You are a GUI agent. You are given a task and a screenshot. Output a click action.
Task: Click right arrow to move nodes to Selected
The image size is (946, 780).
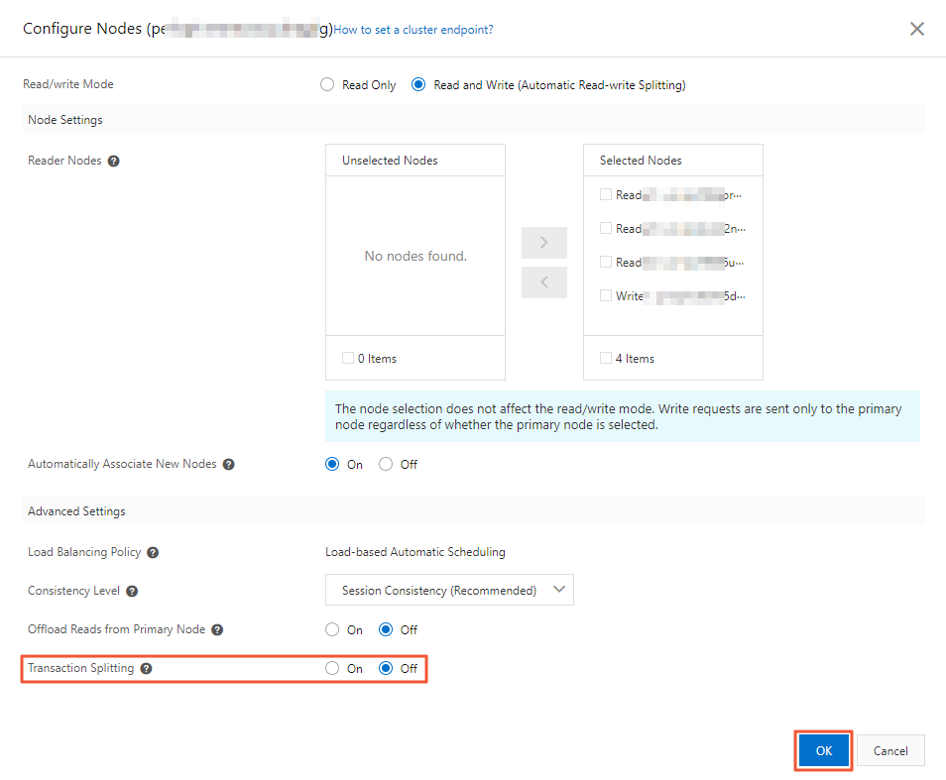point(543,243)
